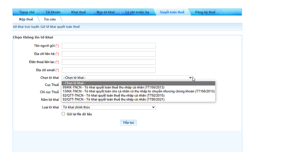Select the Quyết toán thuế tab
This screenshot has height=152, width=292.
pos(172,12)
